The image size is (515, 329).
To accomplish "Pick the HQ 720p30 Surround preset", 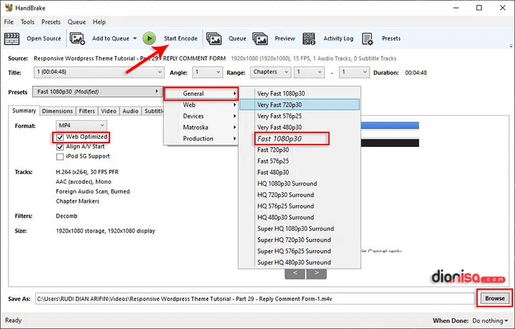I will pos(299,195).
